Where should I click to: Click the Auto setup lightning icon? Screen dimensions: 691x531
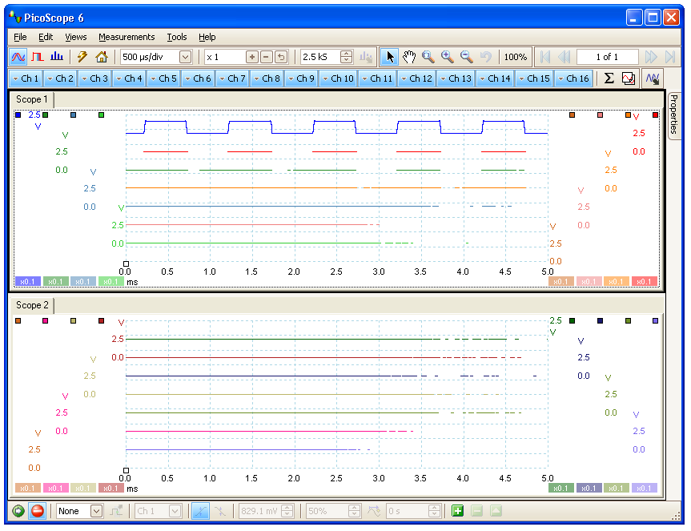click(82, 57)
